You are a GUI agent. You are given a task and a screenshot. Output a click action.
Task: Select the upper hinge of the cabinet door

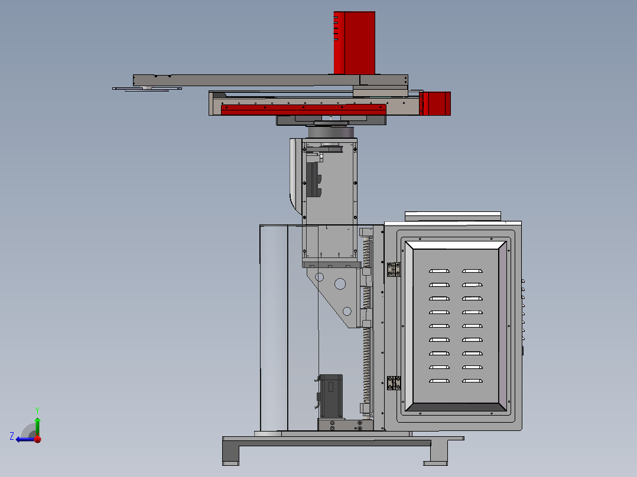click(394, 270)
